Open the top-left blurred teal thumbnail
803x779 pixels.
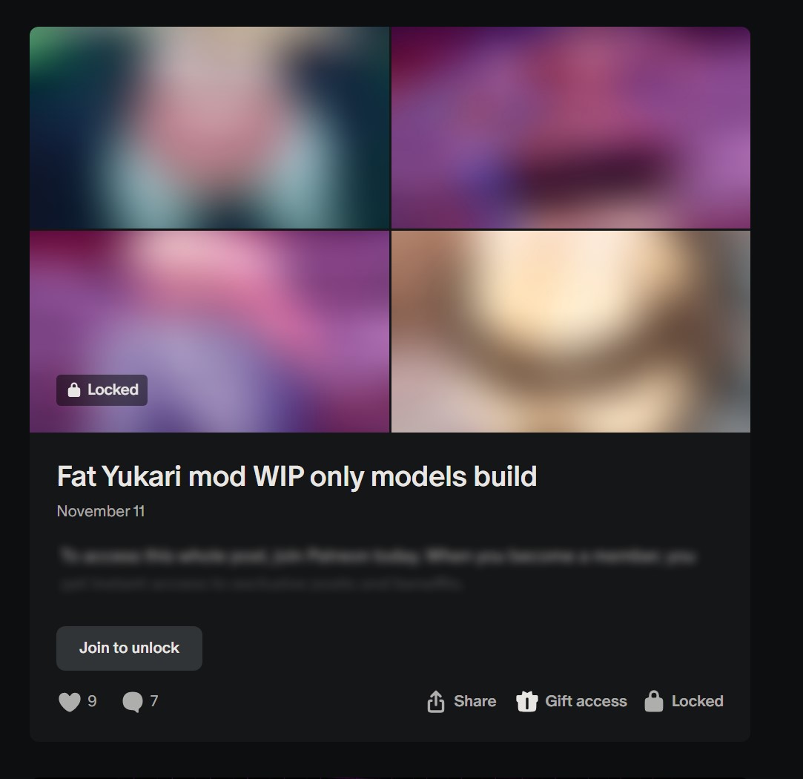click(x=209, y=128)
